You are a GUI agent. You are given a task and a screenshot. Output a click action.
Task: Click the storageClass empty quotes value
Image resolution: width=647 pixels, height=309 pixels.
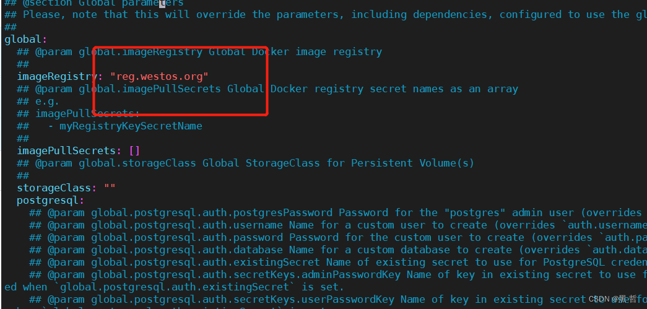pyautogui.click(x=110, y=188)
